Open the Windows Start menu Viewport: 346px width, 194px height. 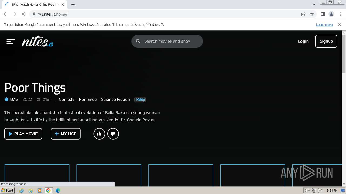8,190
